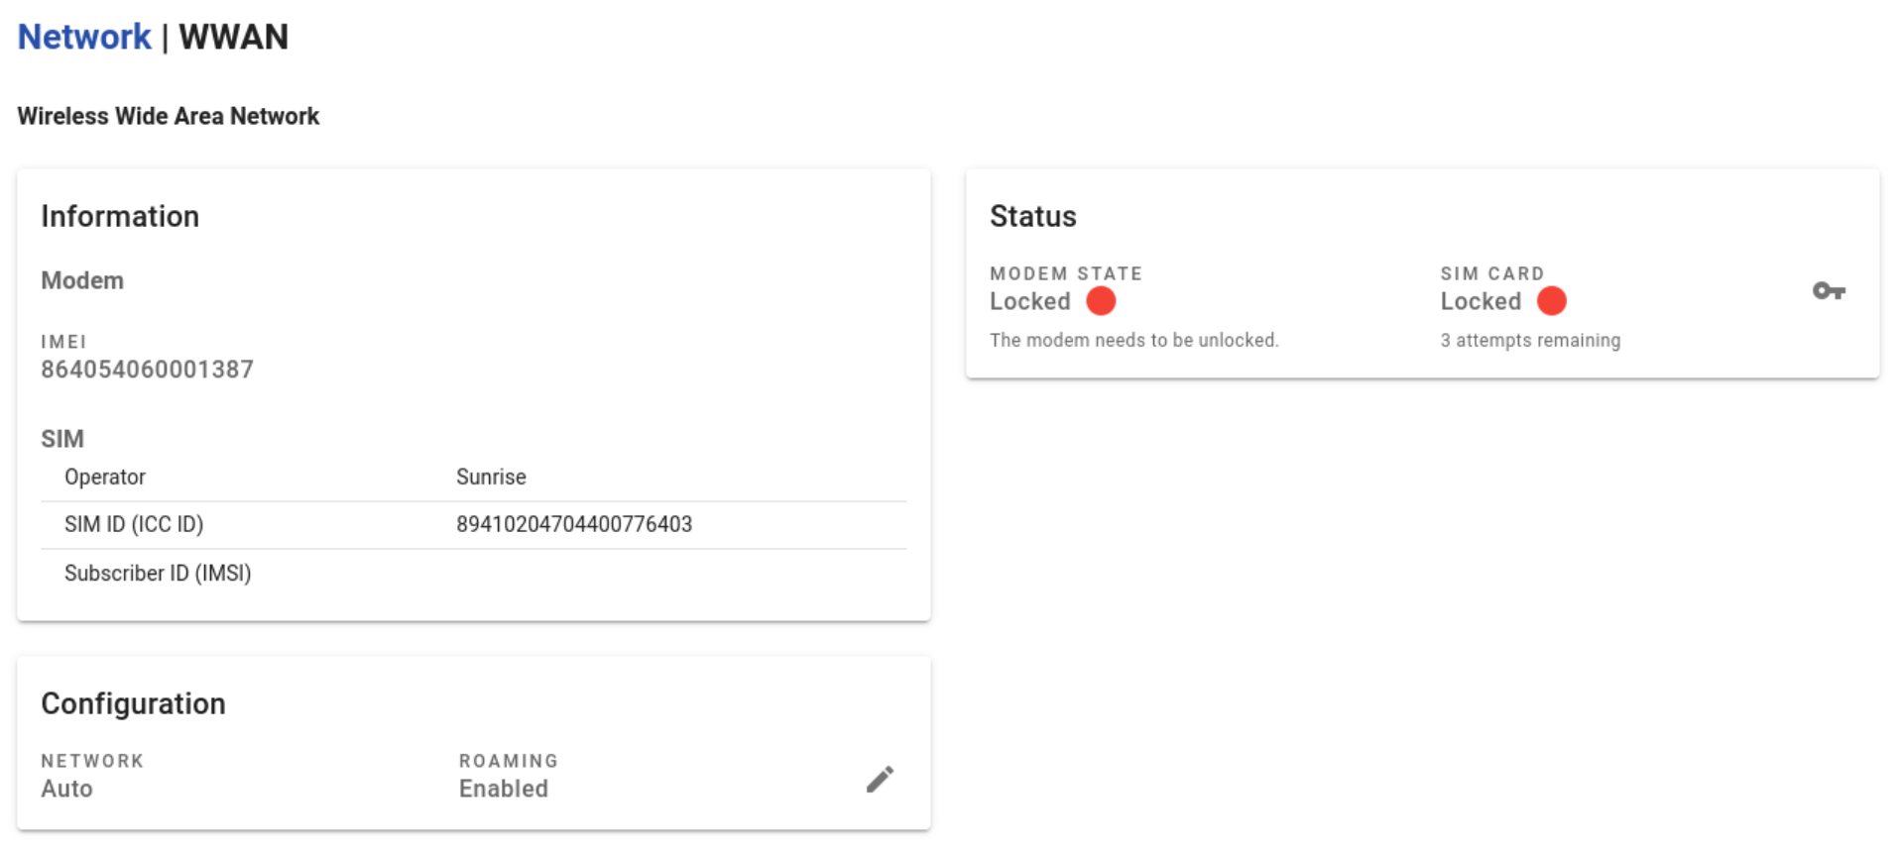Click the red Modem State indicator dot
This screenshot has height=853, width=1901.
coord(1101,301)
